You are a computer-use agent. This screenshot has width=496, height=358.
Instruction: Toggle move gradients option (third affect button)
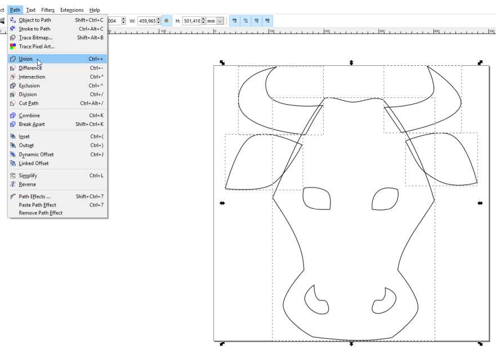[257, 21]
